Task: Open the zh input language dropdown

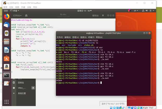Action: [136, 11]
